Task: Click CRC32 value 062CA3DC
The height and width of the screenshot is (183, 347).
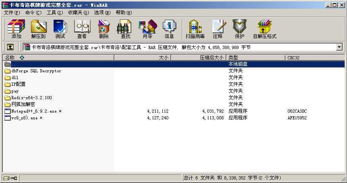Action: (x=297, y=111)
